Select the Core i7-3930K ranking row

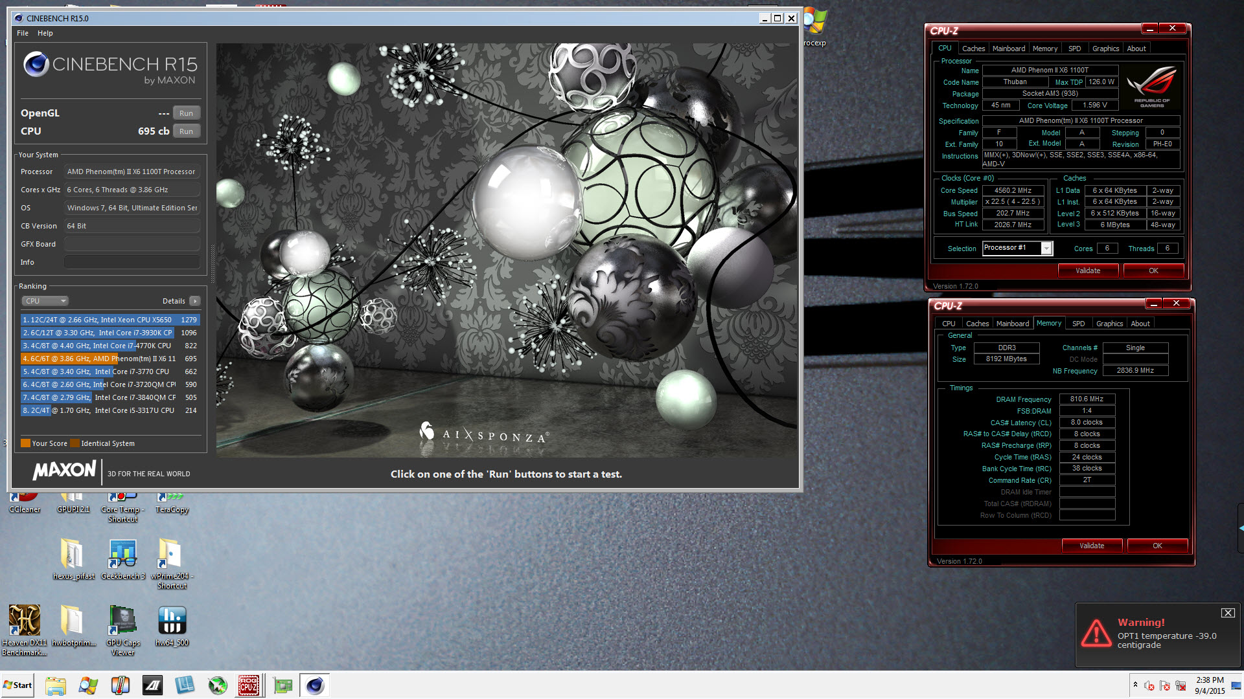click(110, 333)
